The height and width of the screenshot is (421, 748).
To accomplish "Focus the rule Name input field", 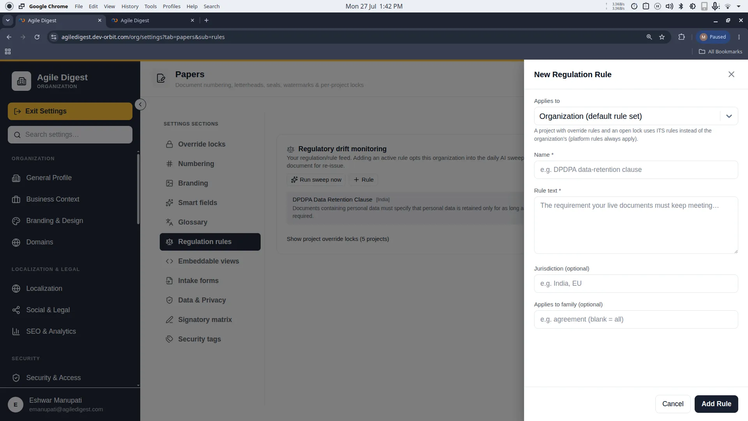I will (636, 170).
